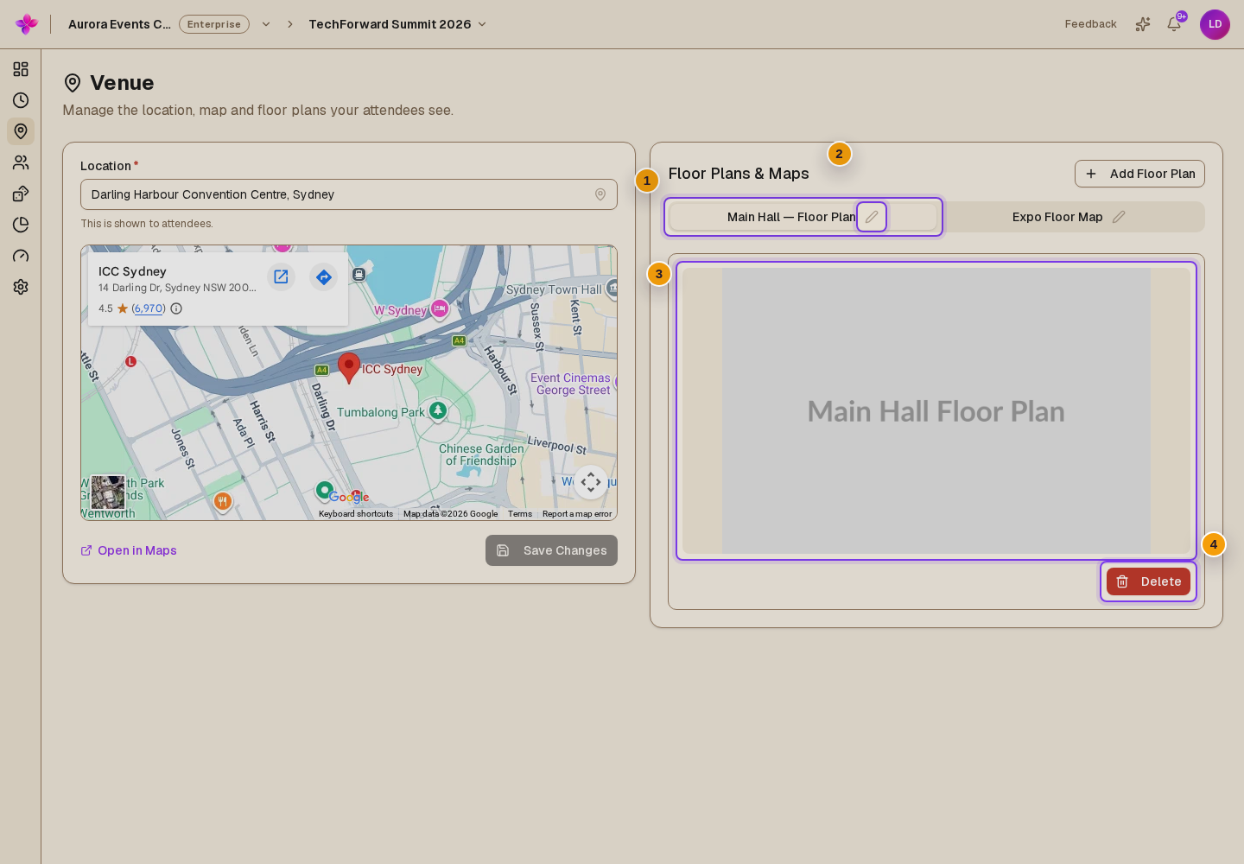Open TechForward Summit 2026 event dropdown
Image resolution: width=1244 pixels, height=864 pixels.
point(398,24)
